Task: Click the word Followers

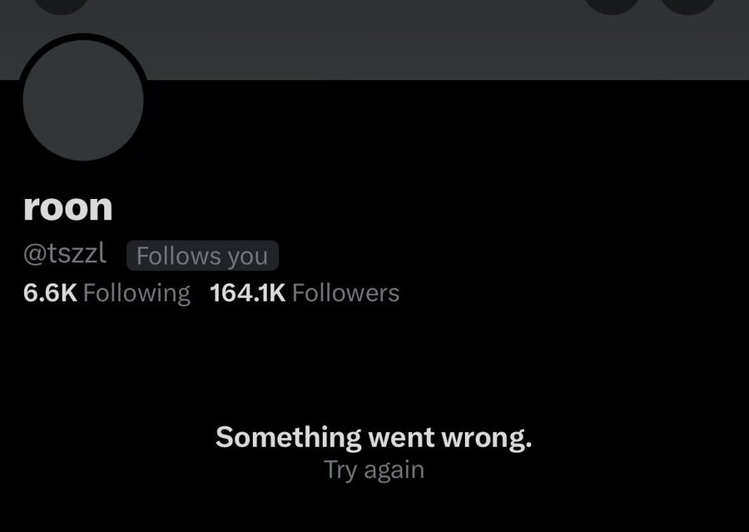Action: click(346, 292)
